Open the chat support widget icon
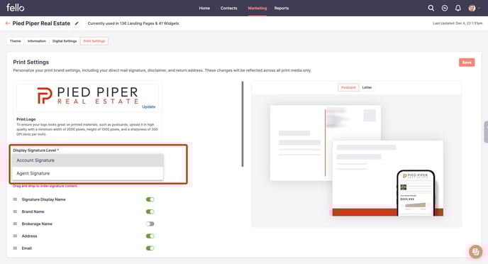This screenshot has width=488, height=264. (x=475, y=251)
